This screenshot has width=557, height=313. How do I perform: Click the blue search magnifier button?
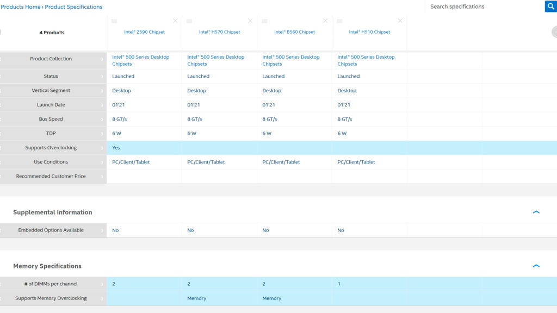[x=550, y=7]
